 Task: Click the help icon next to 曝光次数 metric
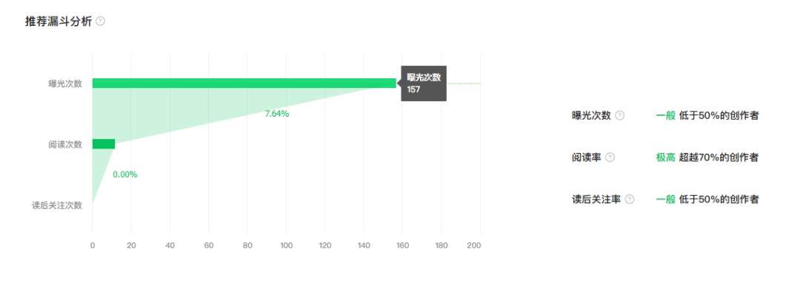619,115
